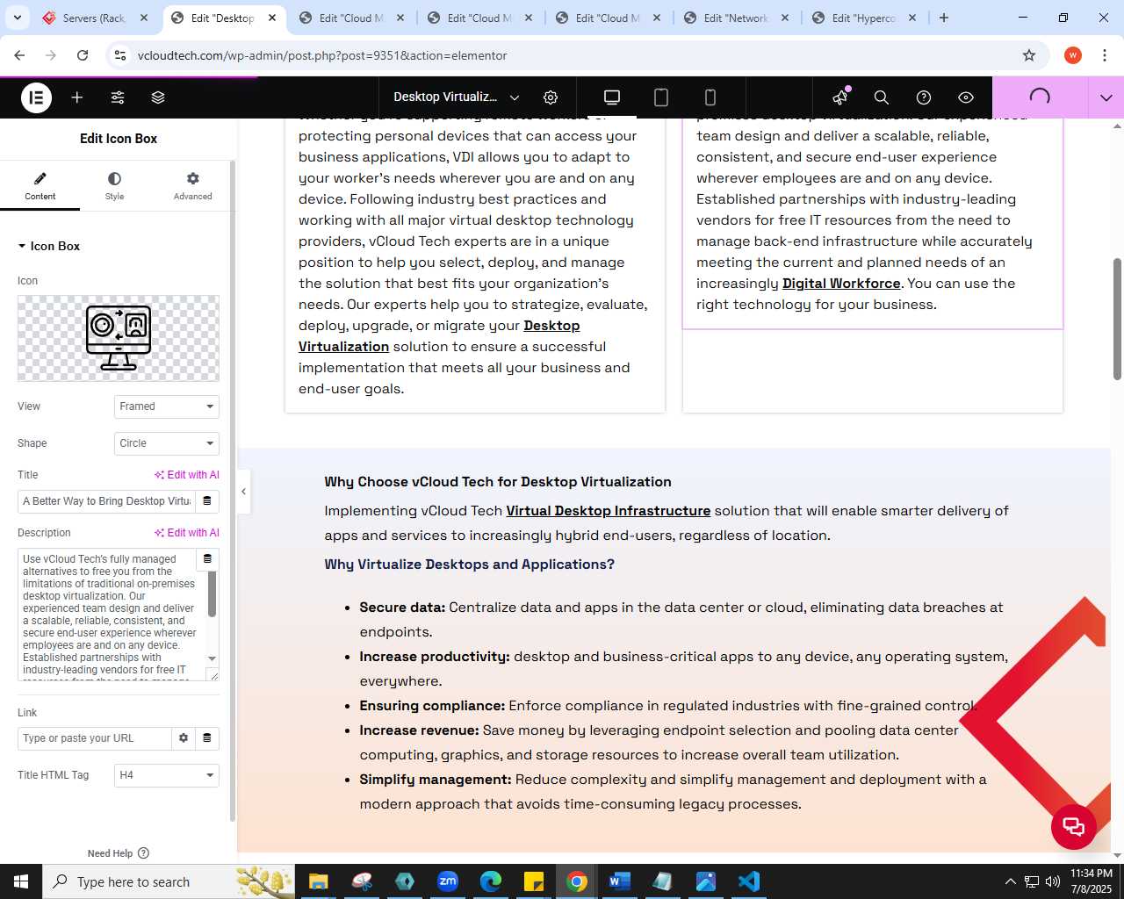Collapse the Icon Box section
1124x899 pixels.
(x=49, y=246)
